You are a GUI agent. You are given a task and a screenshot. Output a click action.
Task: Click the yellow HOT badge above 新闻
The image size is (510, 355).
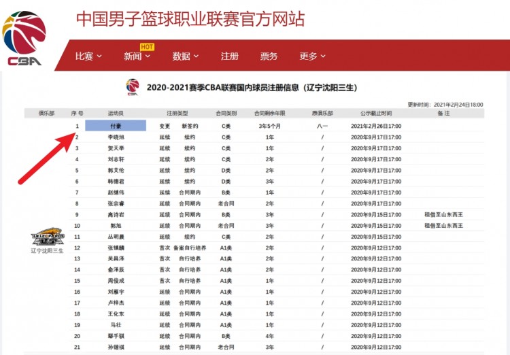[x=147, y=47]
